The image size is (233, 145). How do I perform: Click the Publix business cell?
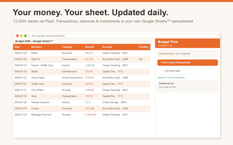[x=34, y=53]
